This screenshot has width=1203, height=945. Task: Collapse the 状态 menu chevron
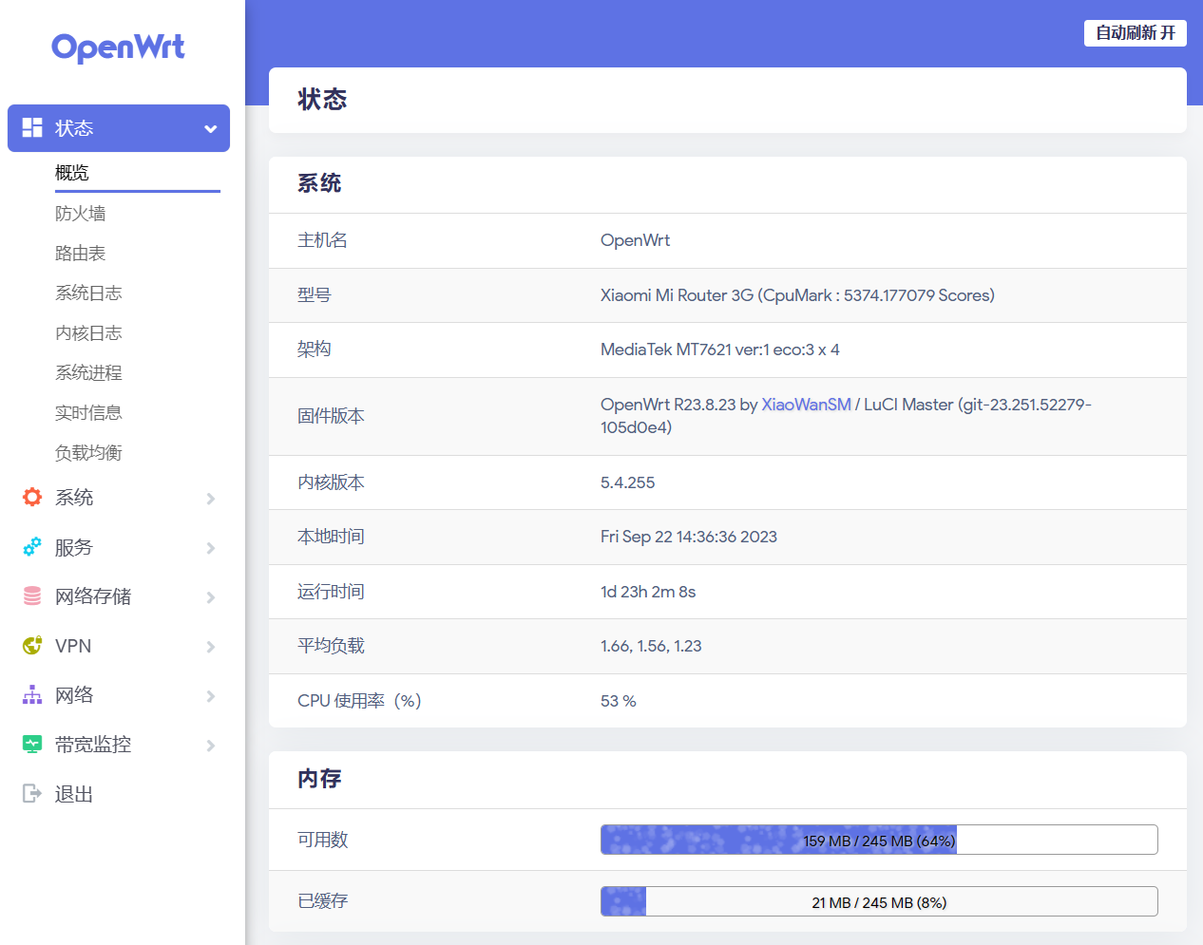pyautogui.click(x=211, y=128)
